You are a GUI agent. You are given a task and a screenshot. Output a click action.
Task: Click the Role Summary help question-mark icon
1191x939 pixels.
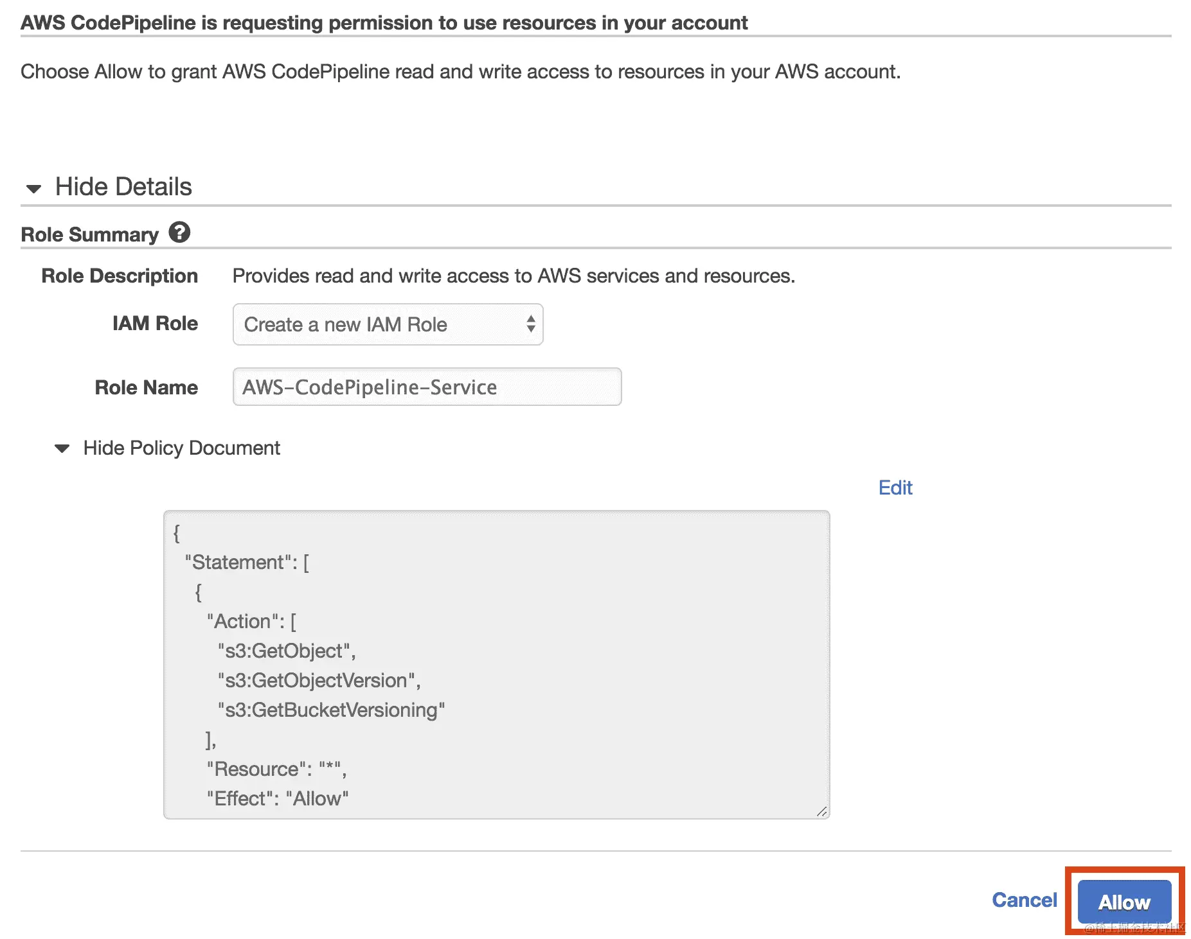click(x=179, y=233)
